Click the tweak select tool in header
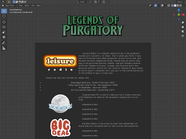This screenshot has height=139, width=186. (9, 2)
